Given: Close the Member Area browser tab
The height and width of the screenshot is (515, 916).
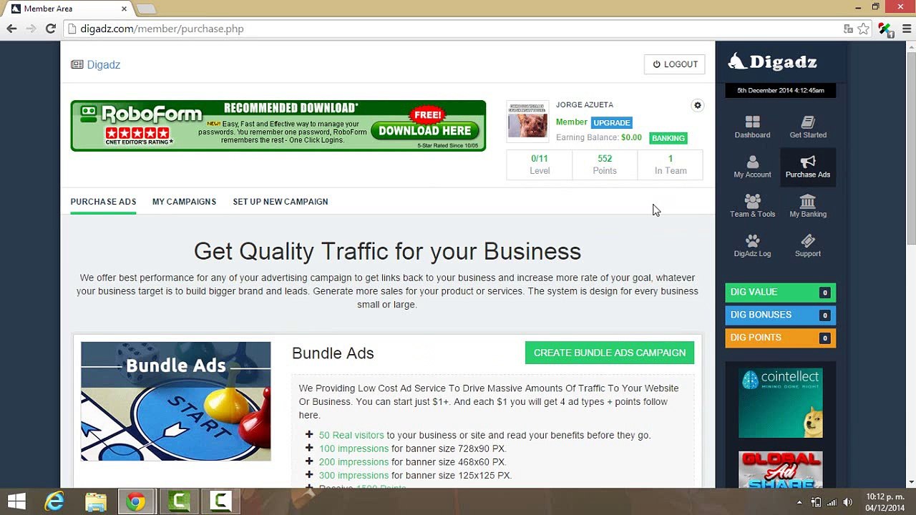Looking at the screenshot, I should tap(124, 9).
